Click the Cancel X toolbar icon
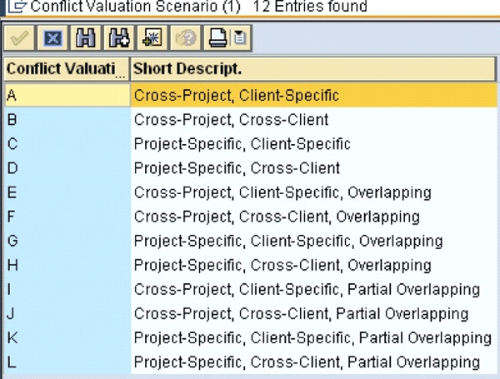The height and width of the screenshot is (379, 500). pos(52,38)
